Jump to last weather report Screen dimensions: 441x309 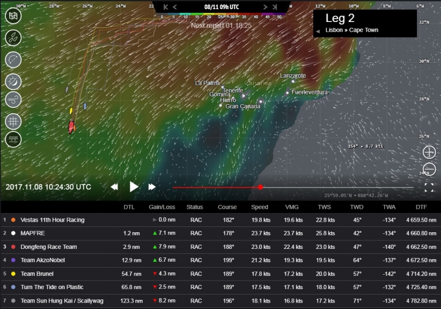(275, 7)
